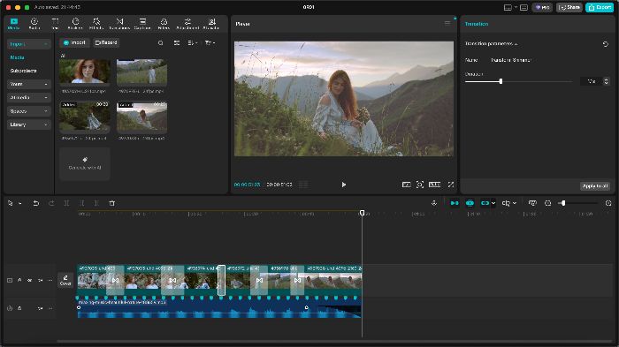Click the Export button
The image size is (619, 347).
point(600,7)
